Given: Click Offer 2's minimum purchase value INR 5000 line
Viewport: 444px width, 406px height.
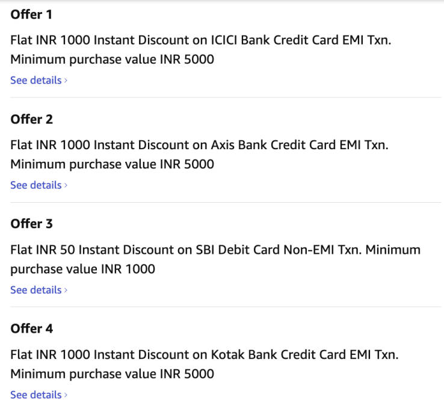Looking at the screenshot, I should coord(112,164).
